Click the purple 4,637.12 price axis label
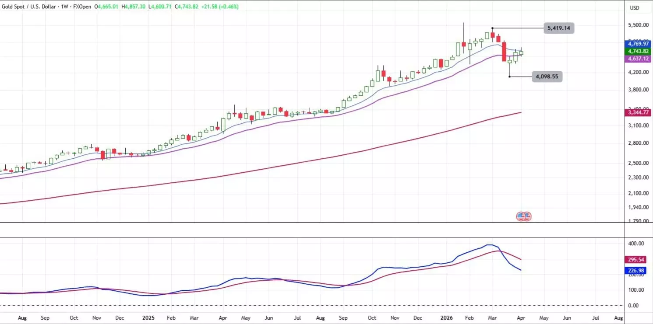Screen dimensions: 653x324 pos(638,59)
